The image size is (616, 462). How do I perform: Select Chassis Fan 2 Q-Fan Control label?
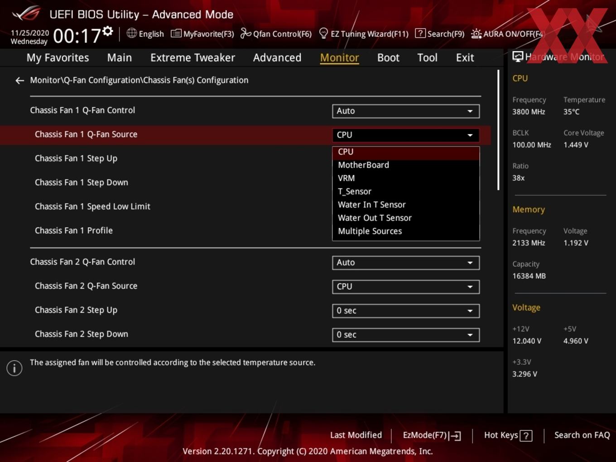coord(82,262)
